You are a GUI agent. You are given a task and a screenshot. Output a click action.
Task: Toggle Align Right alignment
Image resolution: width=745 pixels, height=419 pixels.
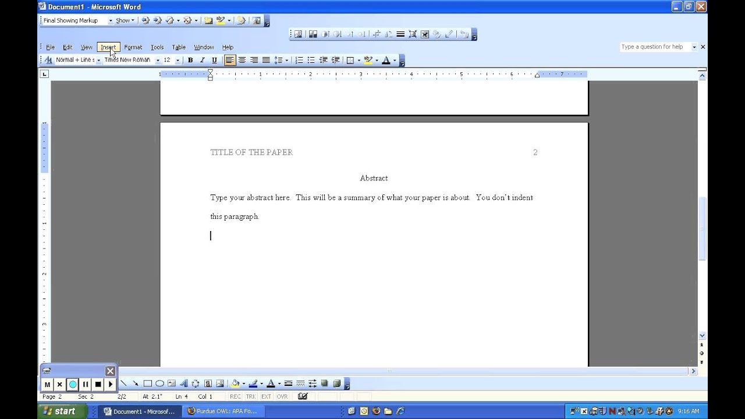click(254, 60)
